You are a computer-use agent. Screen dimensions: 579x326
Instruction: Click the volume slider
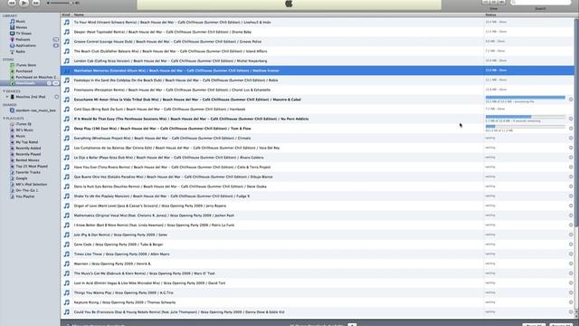click(x=61, y=3)
